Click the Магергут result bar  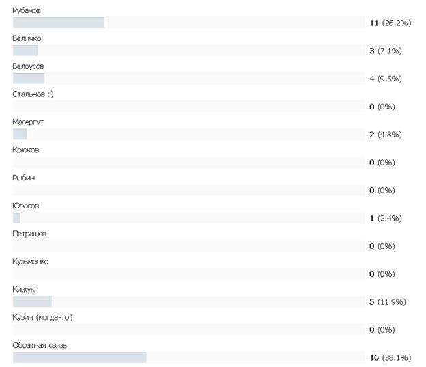pos(20,135)
